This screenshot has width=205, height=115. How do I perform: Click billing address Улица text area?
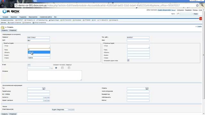coord(39,46)
